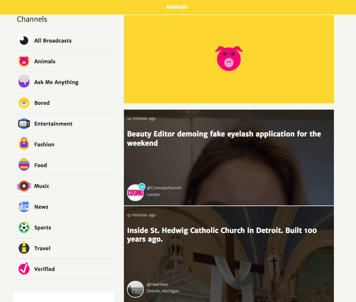The image size is (356, 302).
Task: Click the Fashion handbag icon
Action: coord(24,143)
